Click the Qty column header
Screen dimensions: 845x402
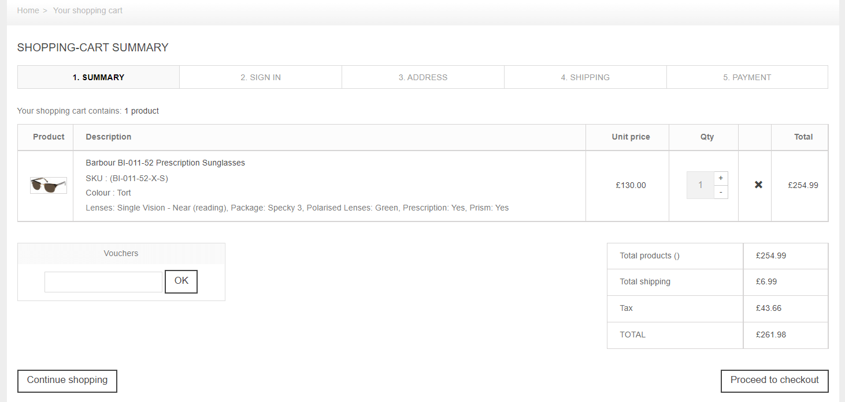point(707,137)
